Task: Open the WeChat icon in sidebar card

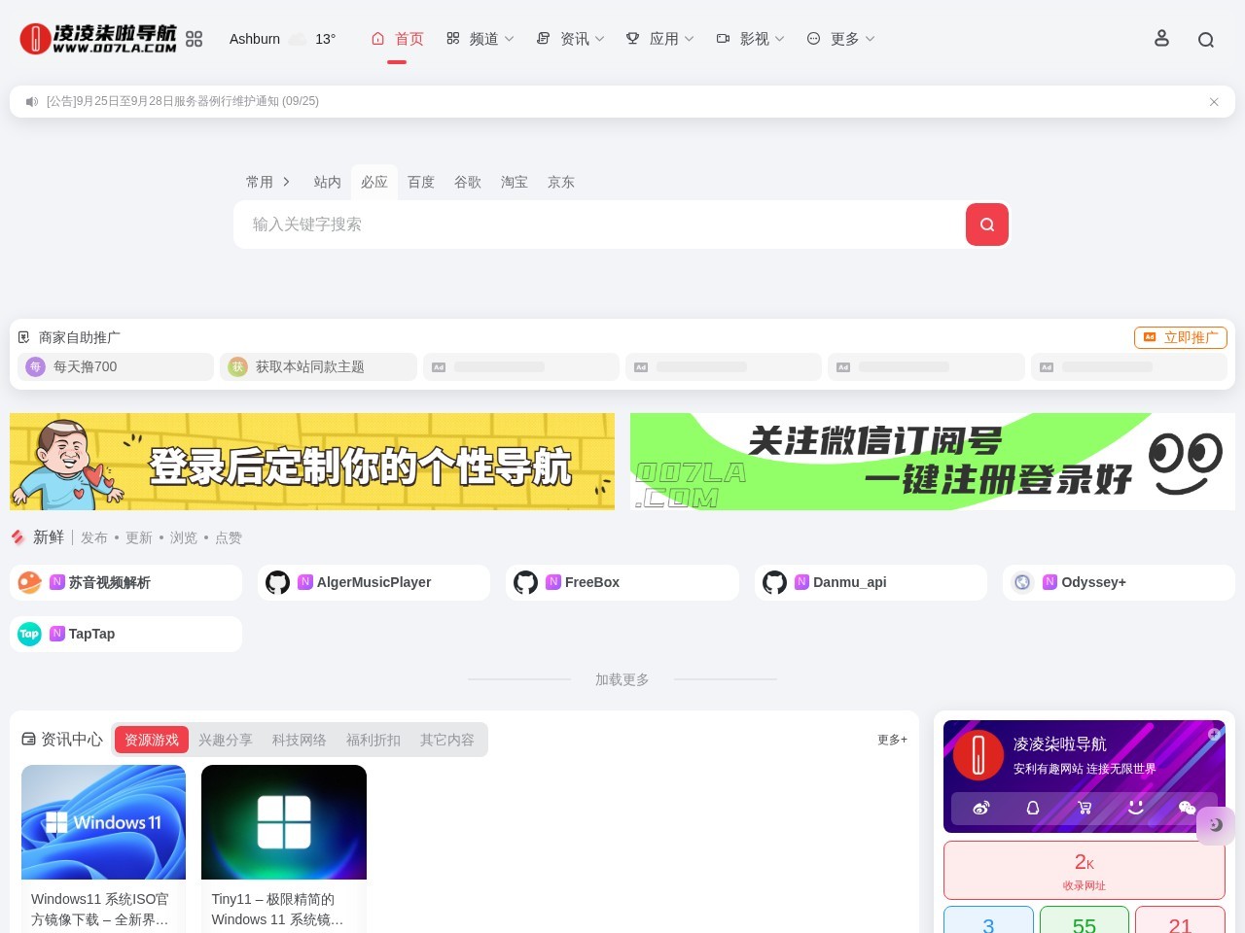Action: coord(1187,808)
